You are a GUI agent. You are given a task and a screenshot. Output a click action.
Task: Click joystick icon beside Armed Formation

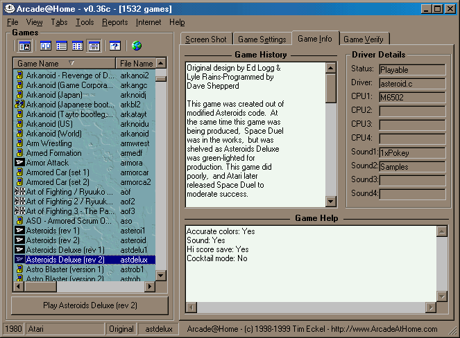pyautogui.click(x=19, y=152)
